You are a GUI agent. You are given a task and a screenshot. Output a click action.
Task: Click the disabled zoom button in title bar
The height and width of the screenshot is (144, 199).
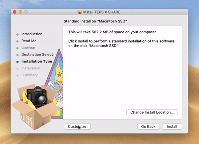point(26,12)
